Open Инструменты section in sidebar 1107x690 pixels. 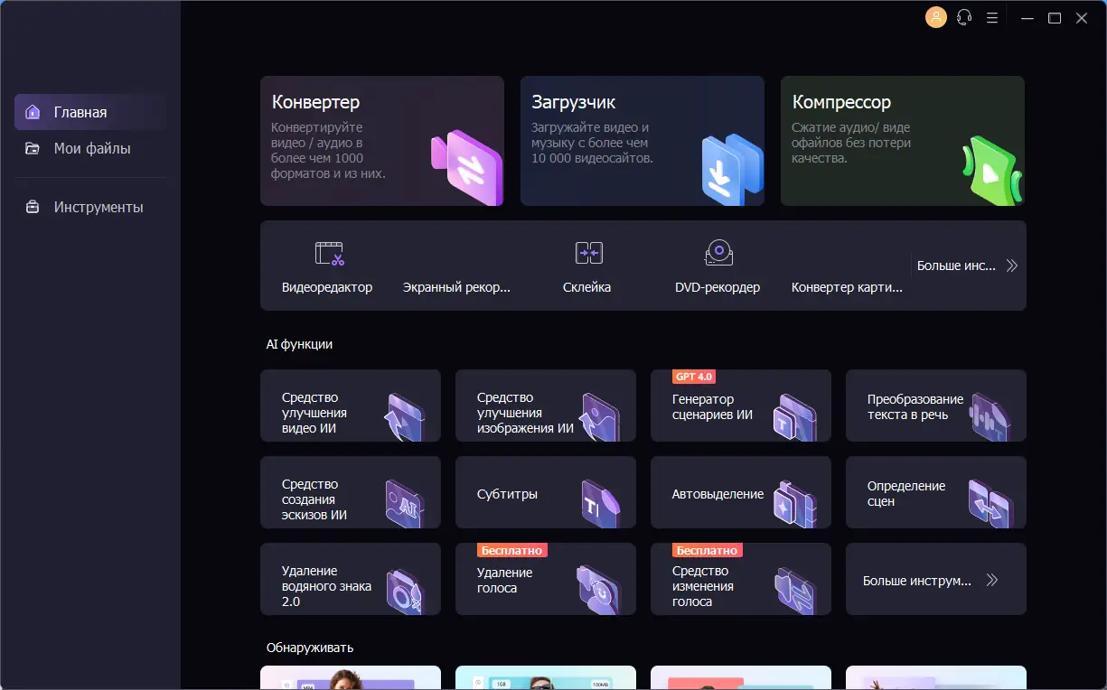tap(90, 207)
